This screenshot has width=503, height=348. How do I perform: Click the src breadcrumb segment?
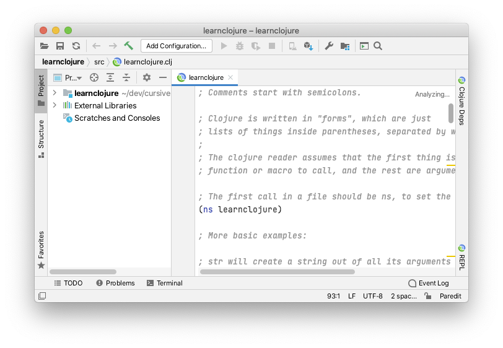pyautogui.click(x=99, y=62)
